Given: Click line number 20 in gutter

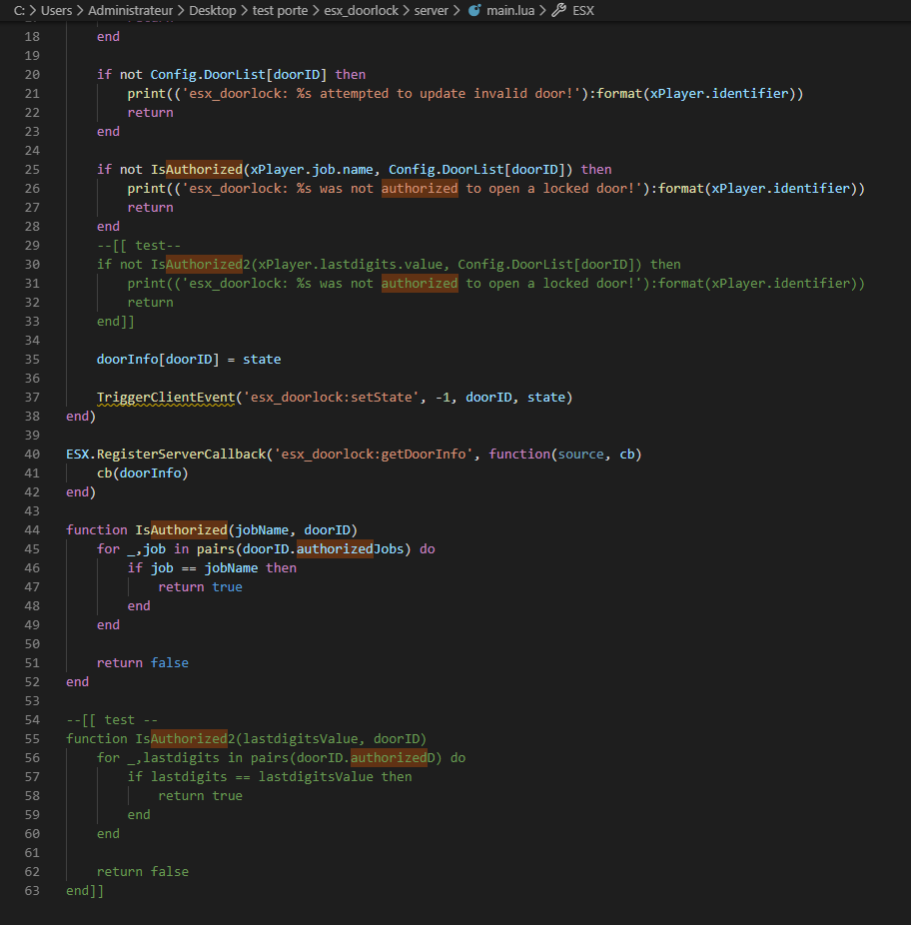Looking at the screenshot, I should (32, 74).
